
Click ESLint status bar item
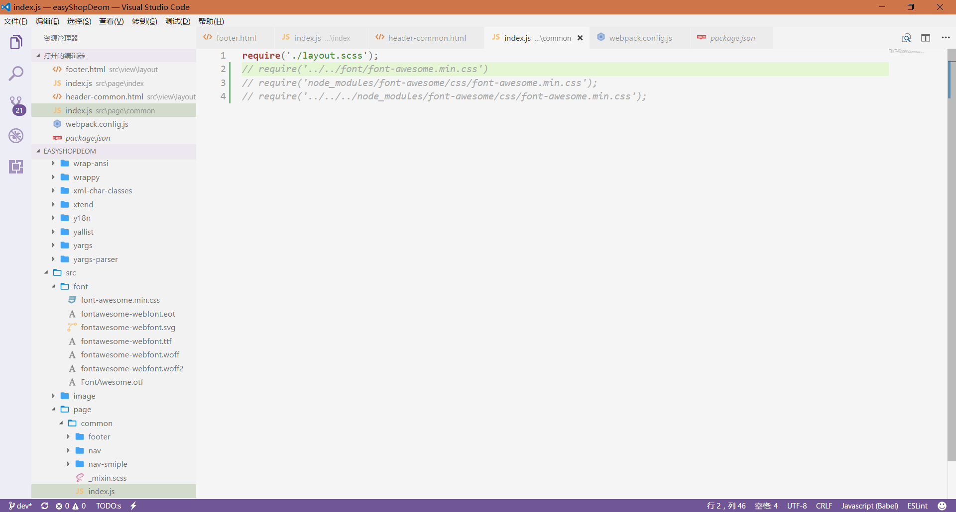pos(917,506)
